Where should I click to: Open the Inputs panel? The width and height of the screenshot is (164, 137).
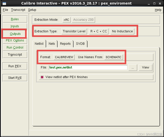[15, 26]
